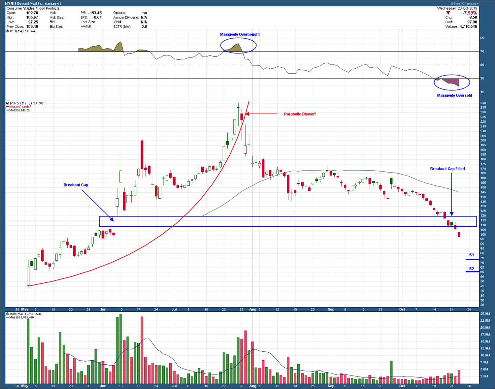Click the 25.0M label on volume axis
Viewport: 495px width, 389px height.
(x=485, y=313)
